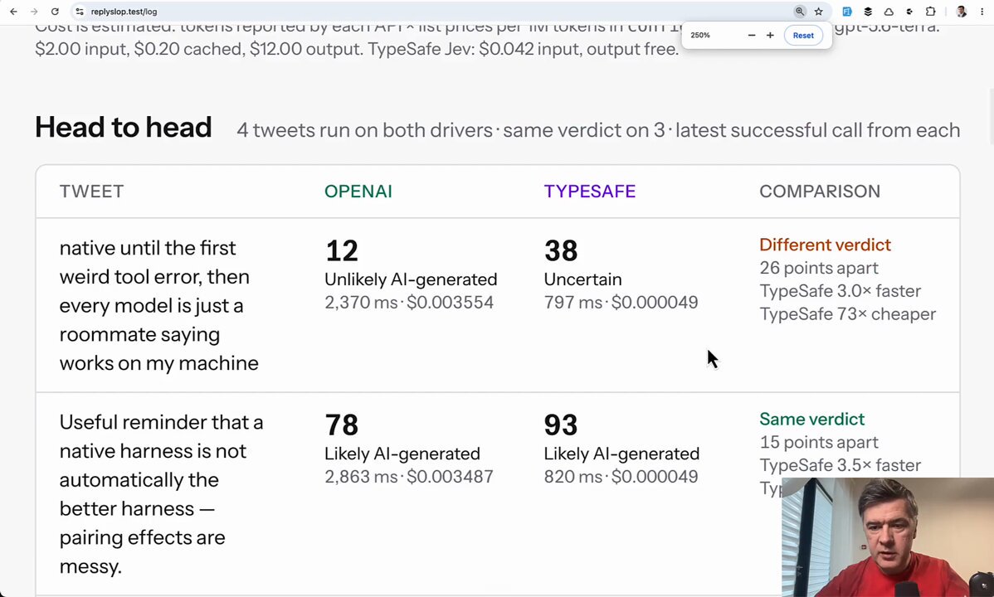
Task: Open the Extensions puzzle piece menu
Action: click(x=931, y=12)
